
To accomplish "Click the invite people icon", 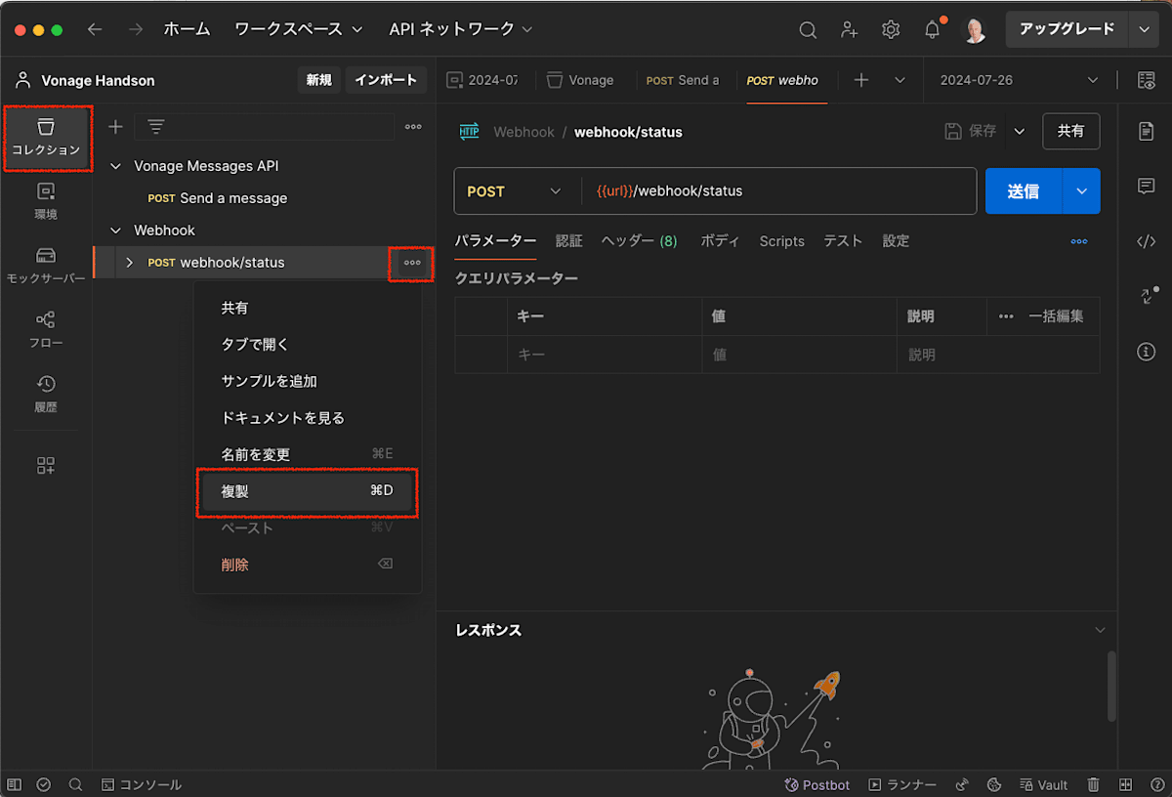I will tap(850, 30).
